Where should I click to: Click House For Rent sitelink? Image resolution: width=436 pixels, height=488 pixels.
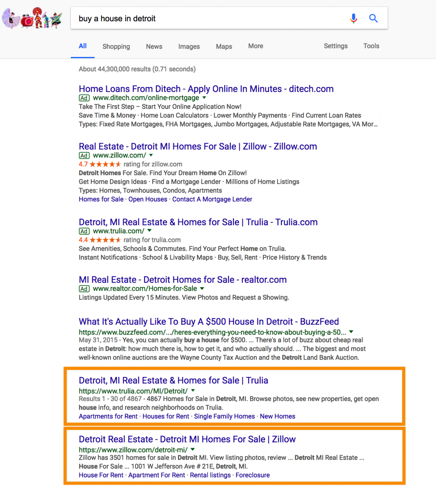click(101, 475)
